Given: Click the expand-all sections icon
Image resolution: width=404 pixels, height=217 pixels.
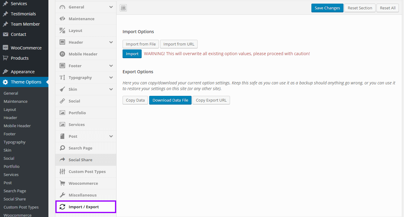Looking at the screenshot, I should coord(123,8).
